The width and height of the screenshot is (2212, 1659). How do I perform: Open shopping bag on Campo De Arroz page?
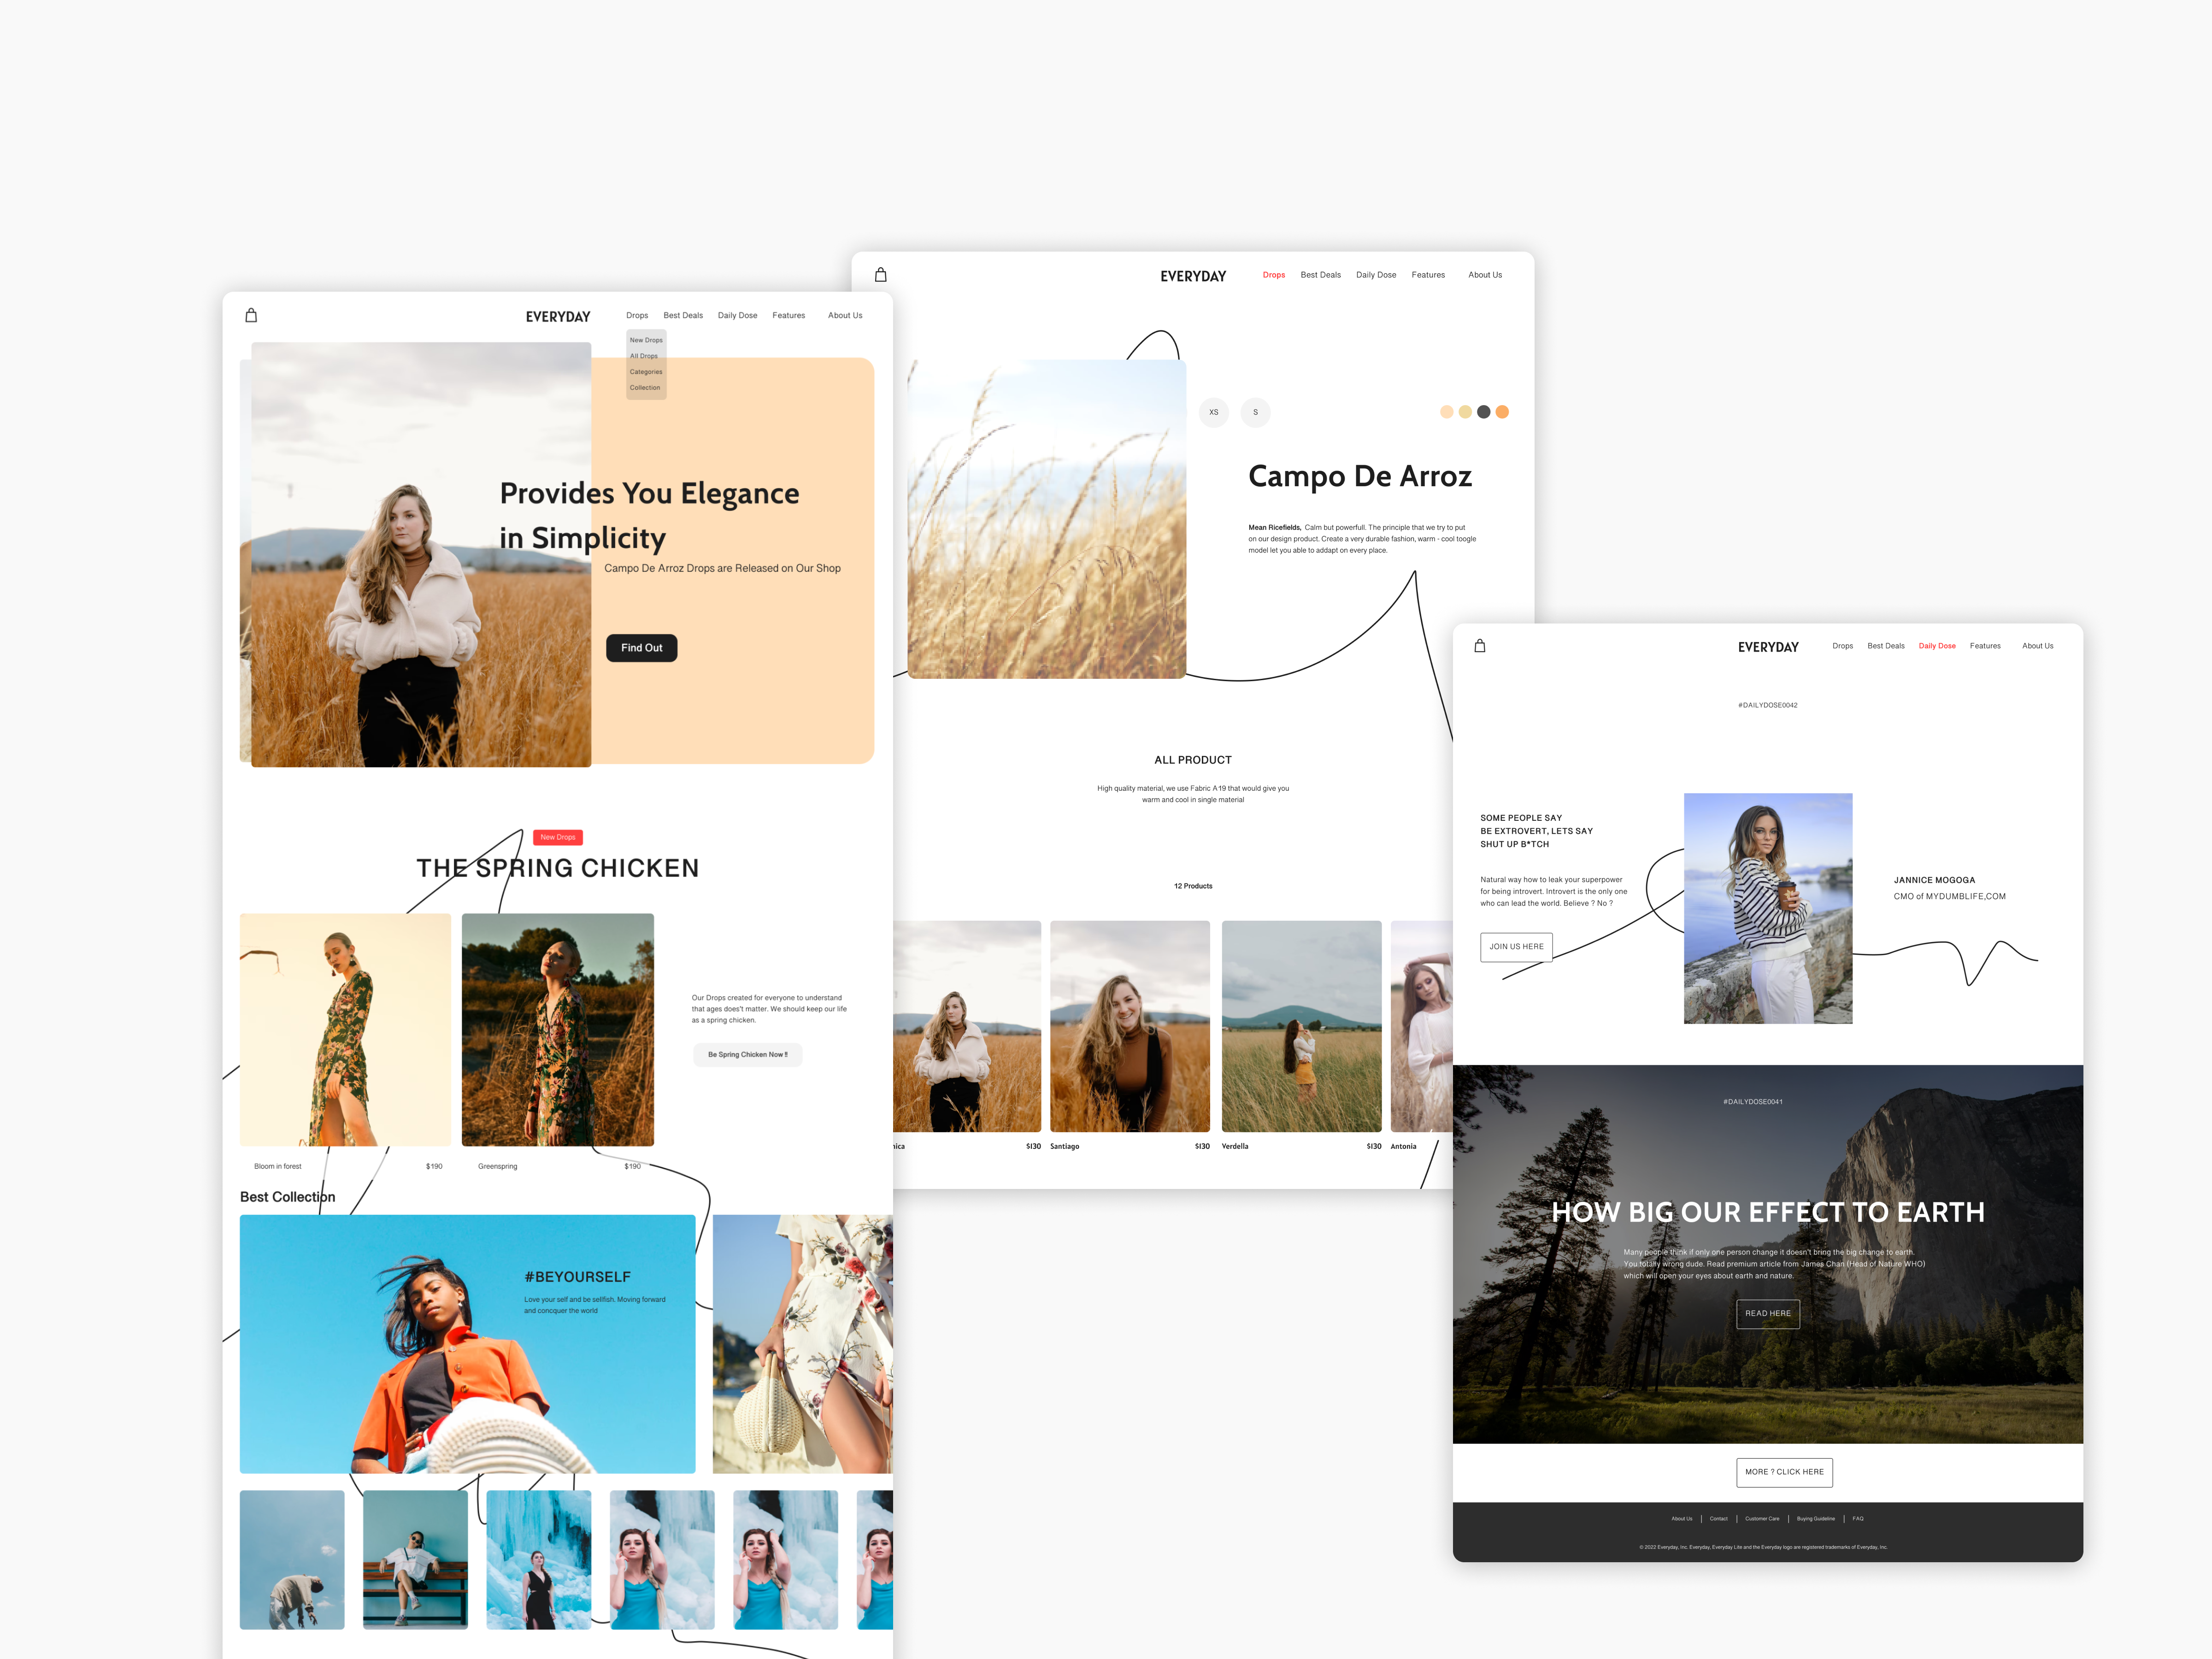880,274
